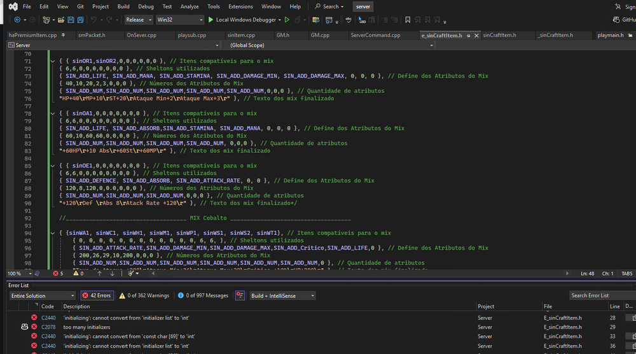Collapse the code block at line 71
Viewport: 636px width, 354px height.
(x=53, y=61)
